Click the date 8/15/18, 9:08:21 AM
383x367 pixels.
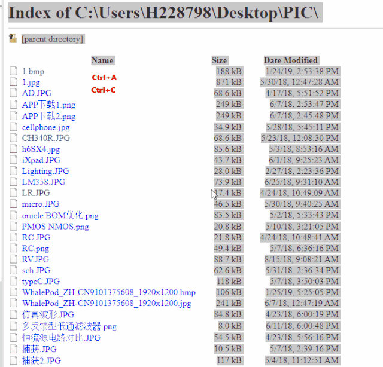tap(302, 259)
